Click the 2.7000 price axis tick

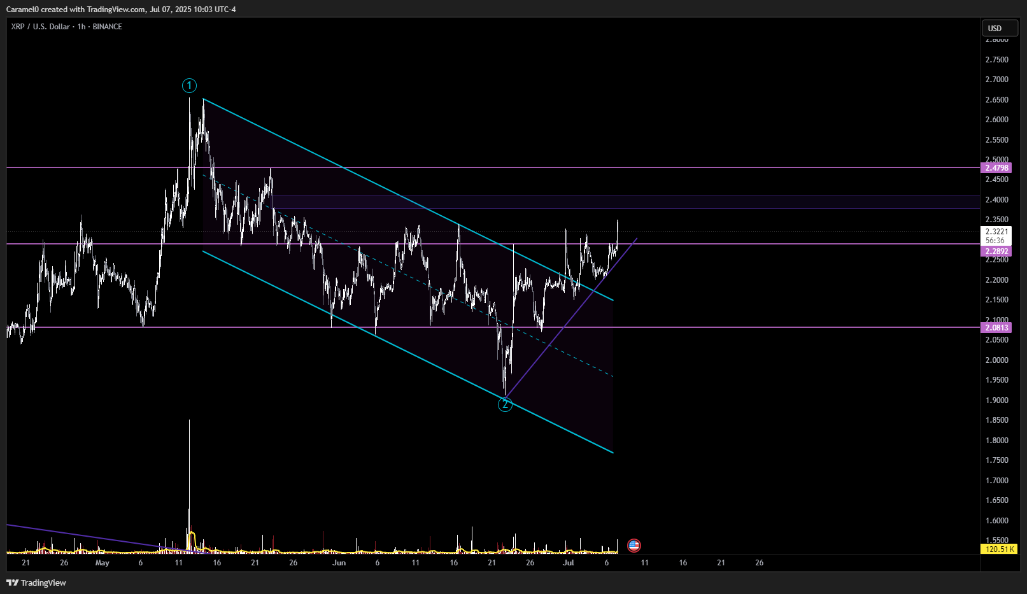point(997,80)
